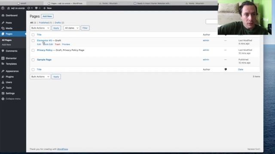
Task: Click the Posts pushpin icon
Action: [3, 23]
